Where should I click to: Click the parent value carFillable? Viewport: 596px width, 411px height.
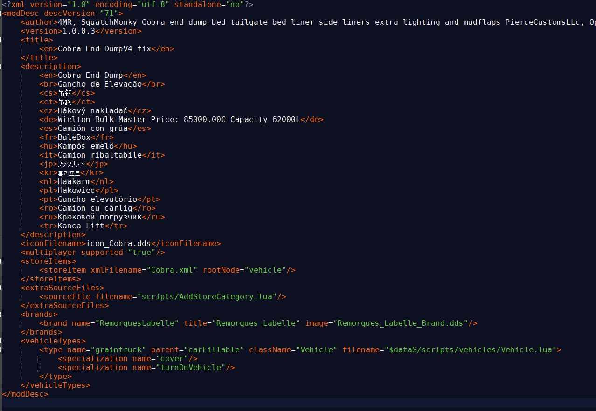214,349
